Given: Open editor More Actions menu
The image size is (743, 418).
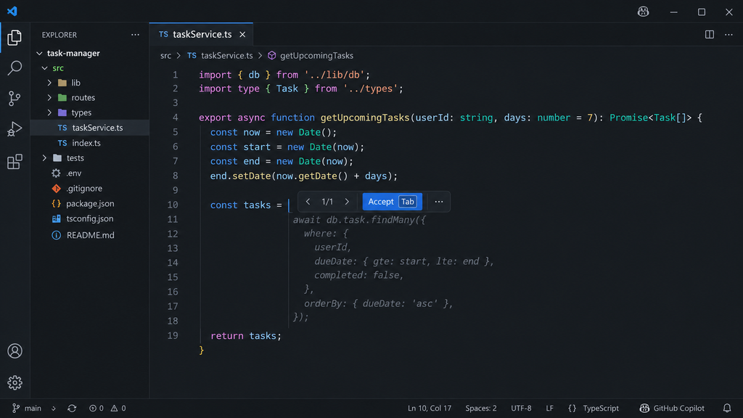Looking at the screenshot, I should (x=728, y=35).
